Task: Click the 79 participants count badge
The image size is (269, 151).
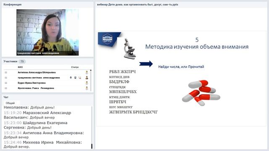Action: click(22, 62)
